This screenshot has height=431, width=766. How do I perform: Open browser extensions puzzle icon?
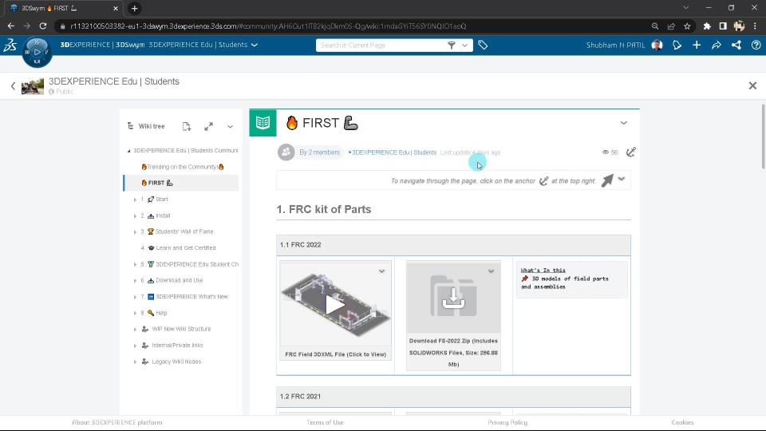tap(707, 26)
